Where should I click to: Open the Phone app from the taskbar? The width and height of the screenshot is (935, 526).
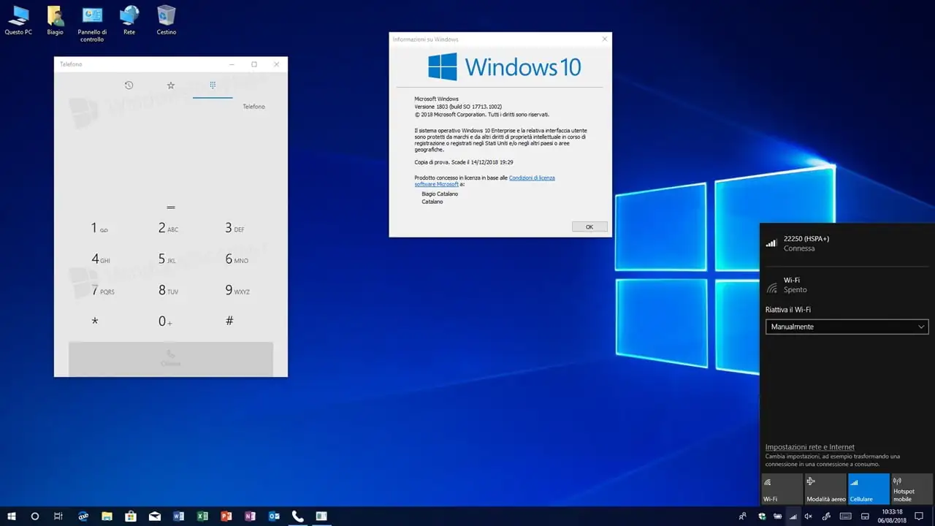[x=297, y=517]
